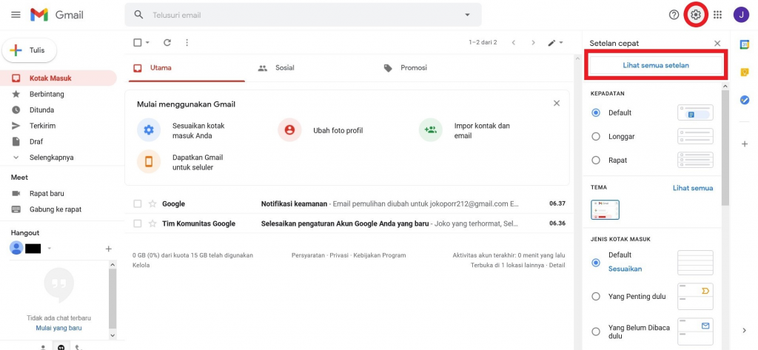Open the Help question mark icon
The height and width of the screenshot is (350, 758).
(x=674, y=15)
